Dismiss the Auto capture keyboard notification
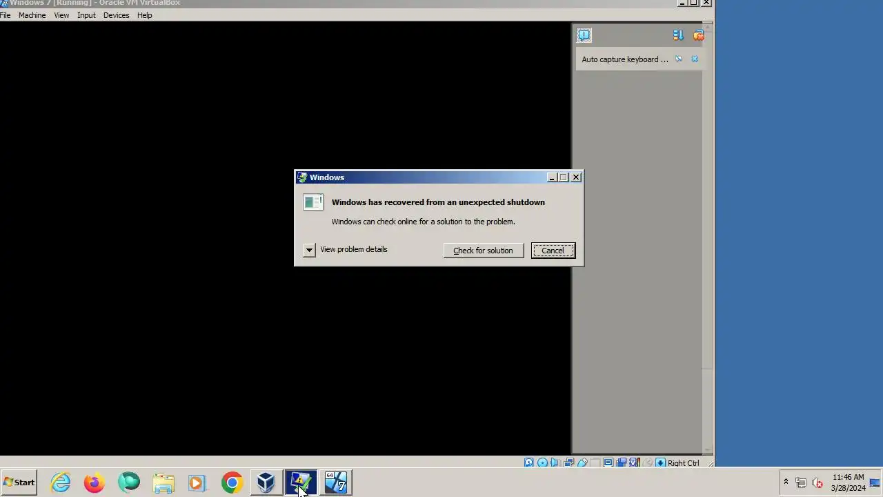This screenshot has width=883, height=497. point(695,59)
